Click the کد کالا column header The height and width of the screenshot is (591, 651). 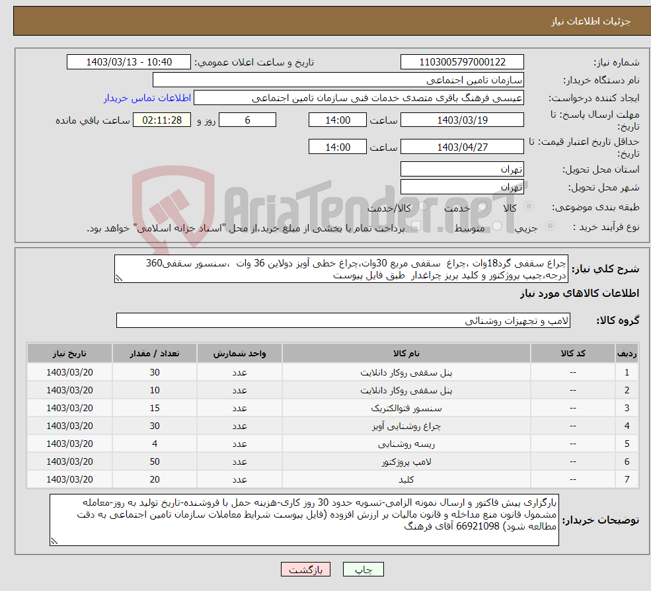pos(573,354)
